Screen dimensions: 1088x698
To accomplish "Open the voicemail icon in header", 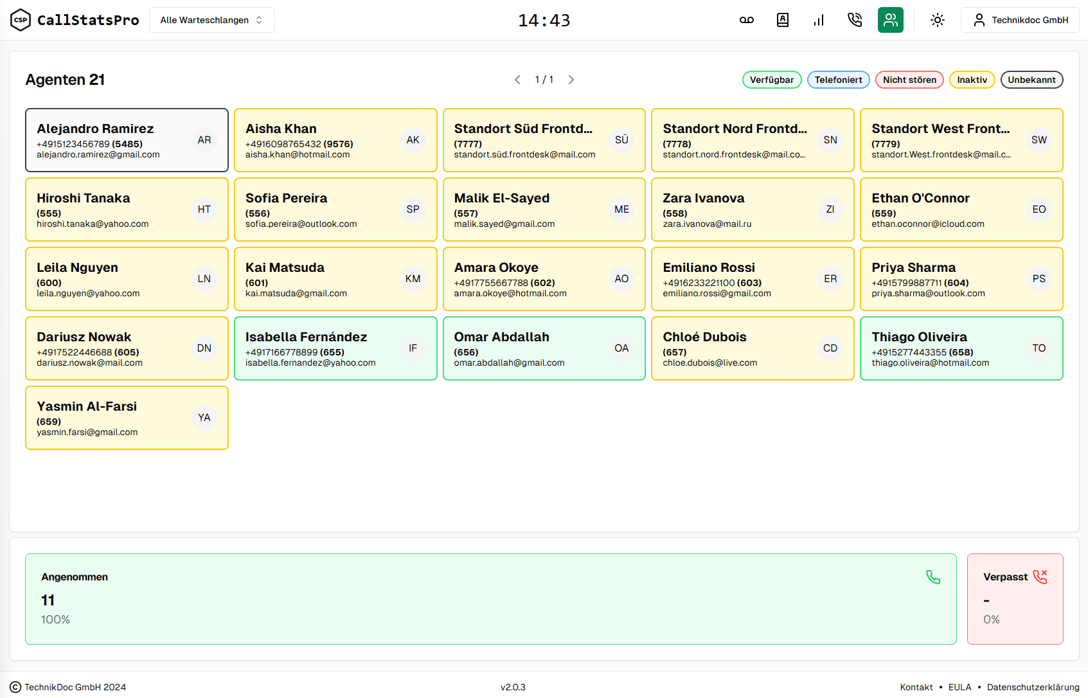I will tap(746, 20).
